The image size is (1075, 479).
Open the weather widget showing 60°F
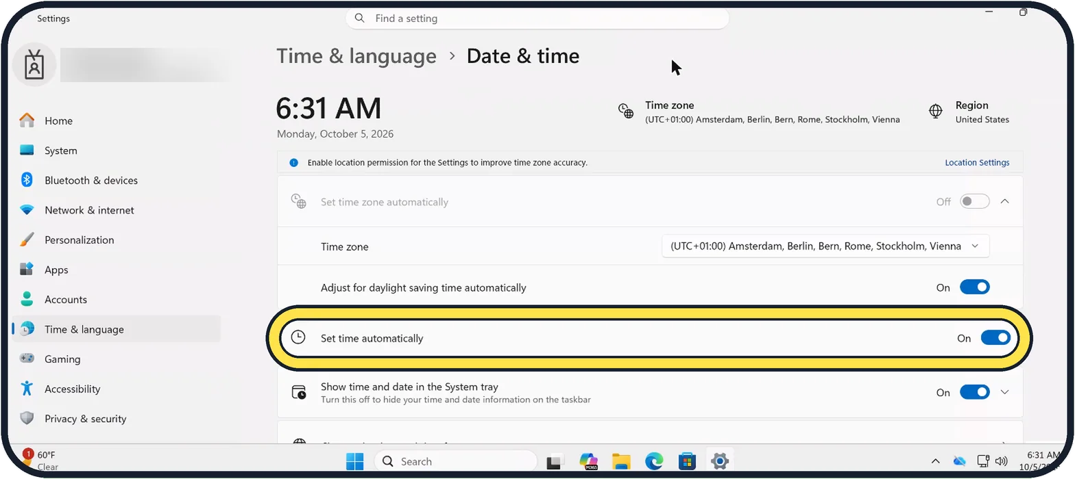tap(40, 461)
